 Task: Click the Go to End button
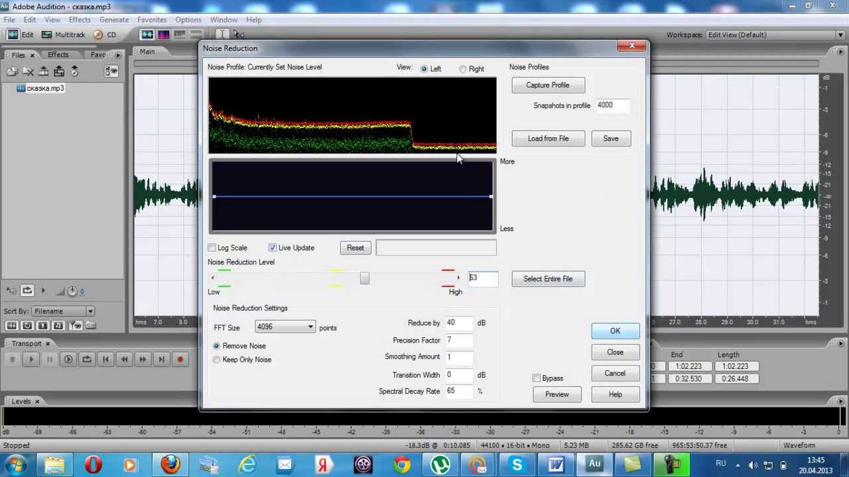pos(161,359)
